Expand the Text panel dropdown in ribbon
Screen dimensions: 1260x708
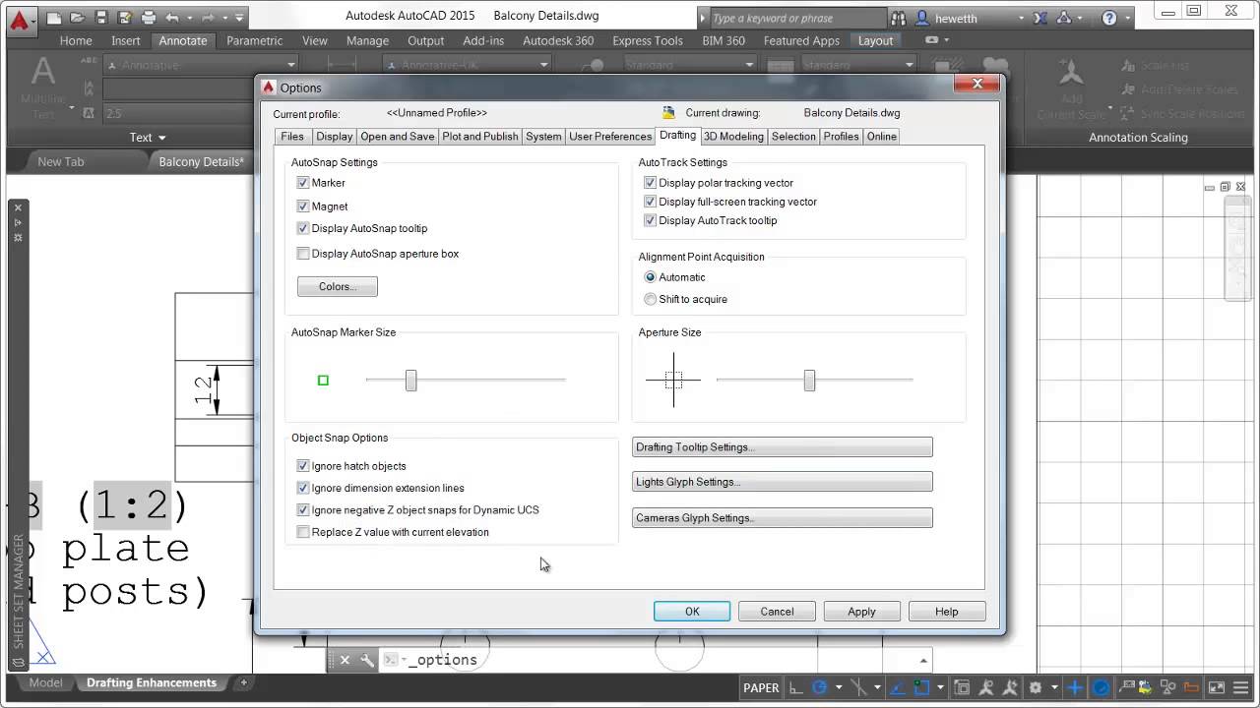(148, 138)
